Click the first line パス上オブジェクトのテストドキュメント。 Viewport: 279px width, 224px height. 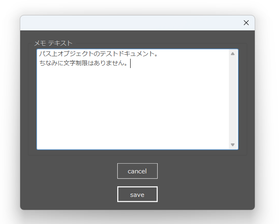[98, 54]
